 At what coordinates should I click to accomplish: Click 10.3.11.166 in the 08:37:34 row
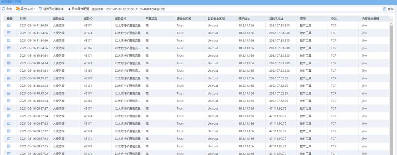click(x=246, y=116)
